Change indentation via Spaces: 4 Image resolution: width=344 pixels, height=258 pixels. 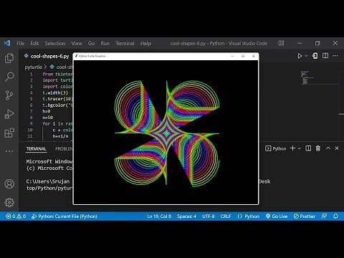(x=186, y=216)
